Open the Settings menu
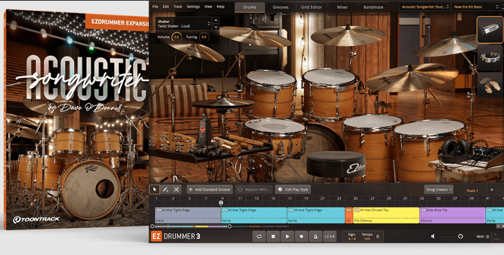Viewport: 504px width, 255px height. pyautogui.click(x=193, y=6)
